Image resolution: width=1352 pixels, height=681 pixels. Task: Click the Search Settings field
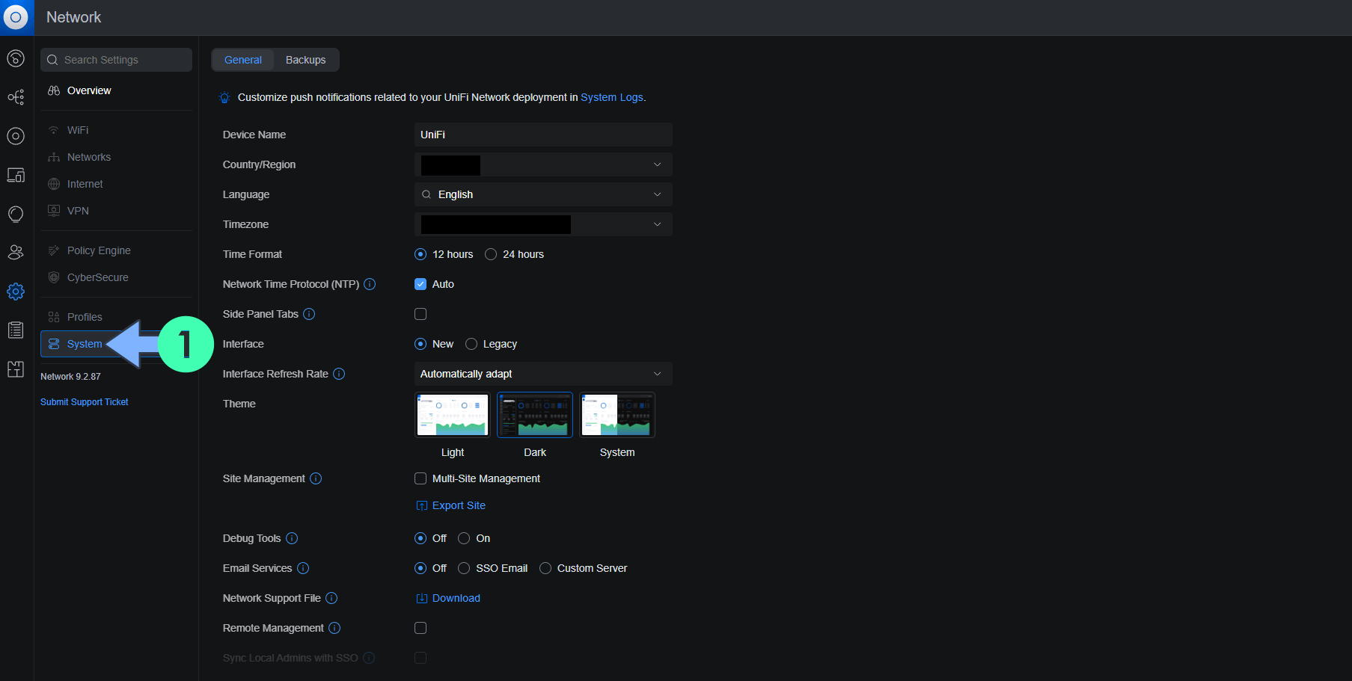pyautogui.click(x=116, y=60)
